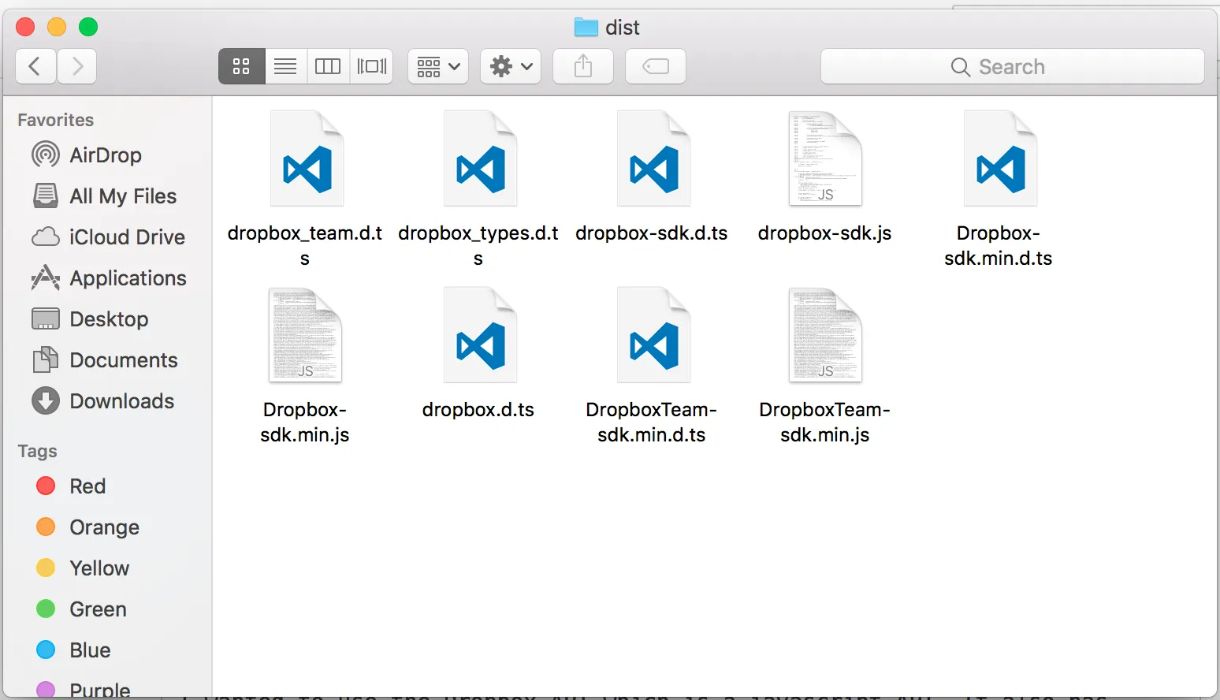Click the DropboxTeam-sdk.min.d.ts file name
Image resolution: width=1220 pixels, height=700 pixels.
coord(652,422)
